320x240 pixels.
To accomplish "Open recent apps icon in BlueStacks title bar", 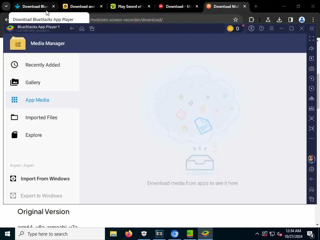I will 92,28.
